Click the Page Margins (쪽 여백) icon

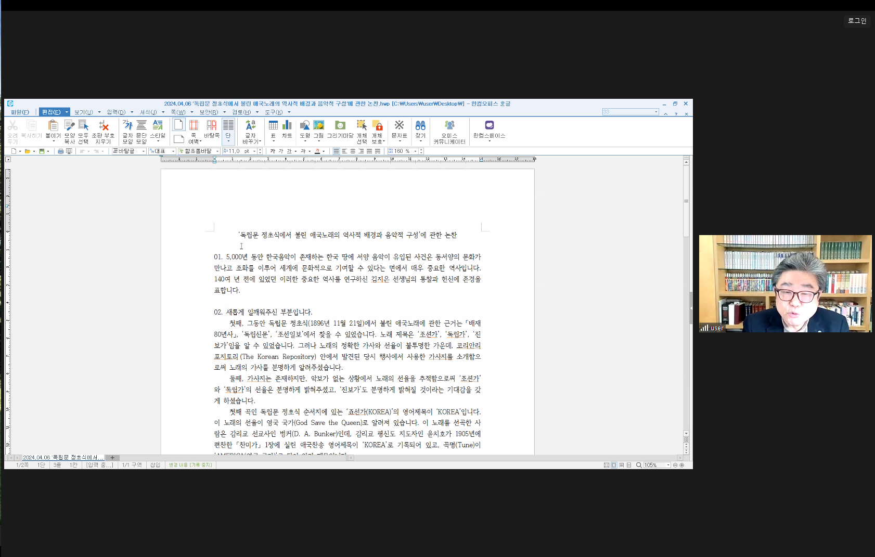pos(194,125)
